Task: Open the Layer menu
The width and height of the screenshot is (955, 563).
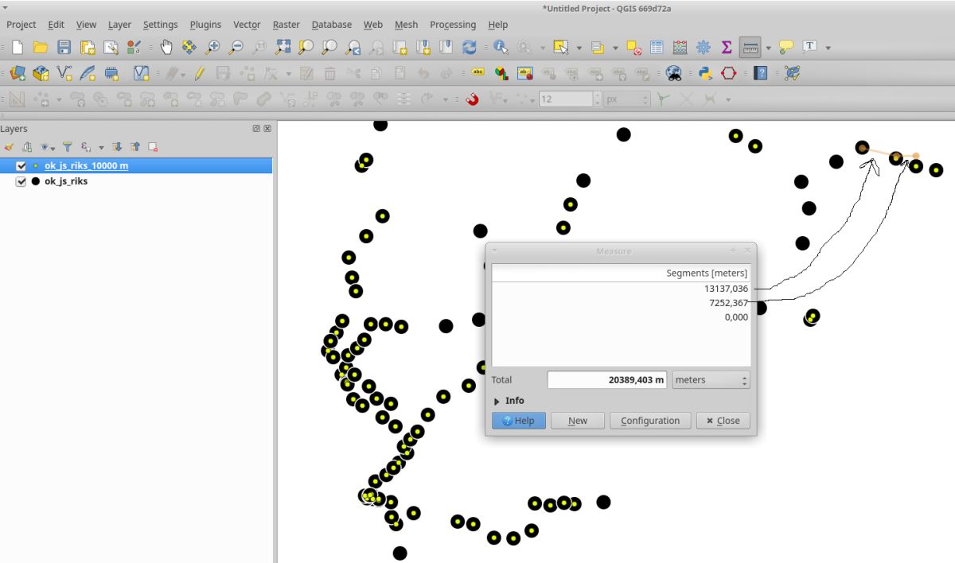Action: tap(119, 25)
